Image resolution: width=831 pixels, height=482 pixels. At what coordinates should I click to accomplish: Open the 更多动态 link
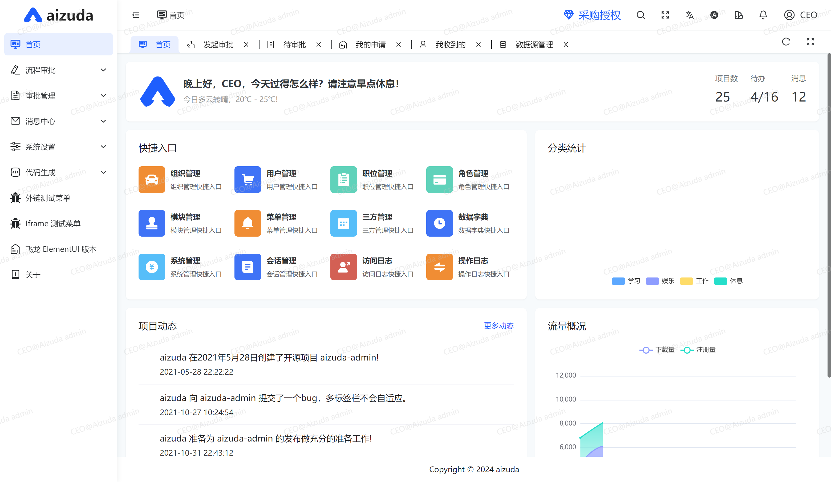498,326
